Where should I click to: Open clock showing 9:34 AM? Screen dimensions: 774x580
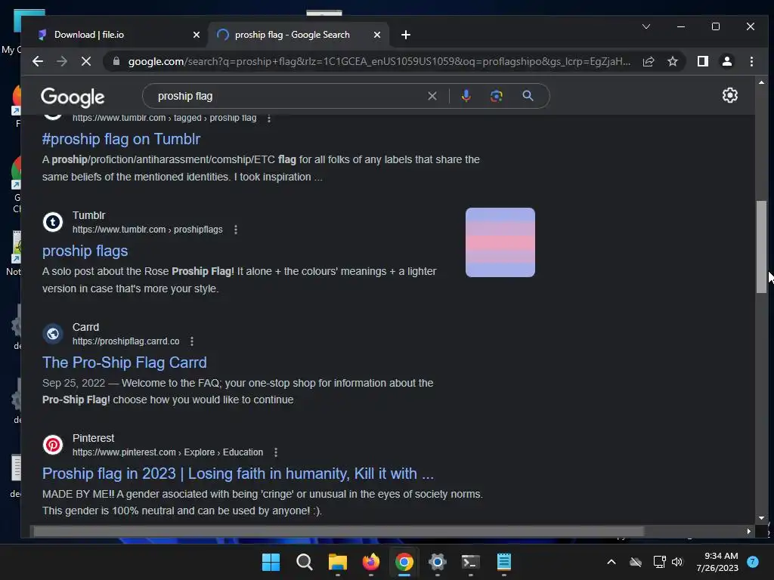[717, 562]
